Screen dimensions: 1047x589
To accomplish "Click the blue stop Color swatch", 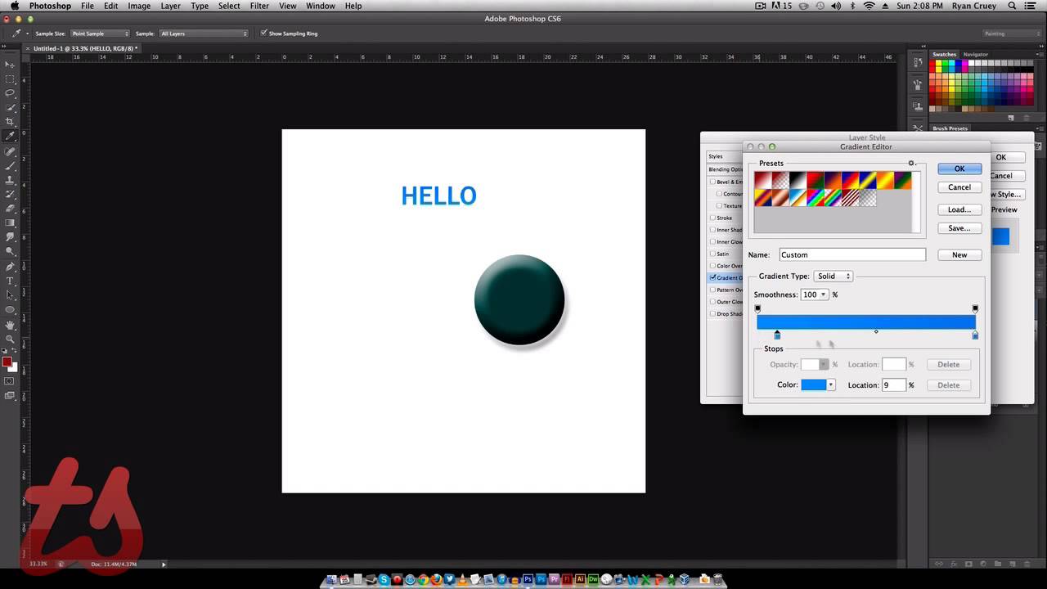I will pos(814,385).
